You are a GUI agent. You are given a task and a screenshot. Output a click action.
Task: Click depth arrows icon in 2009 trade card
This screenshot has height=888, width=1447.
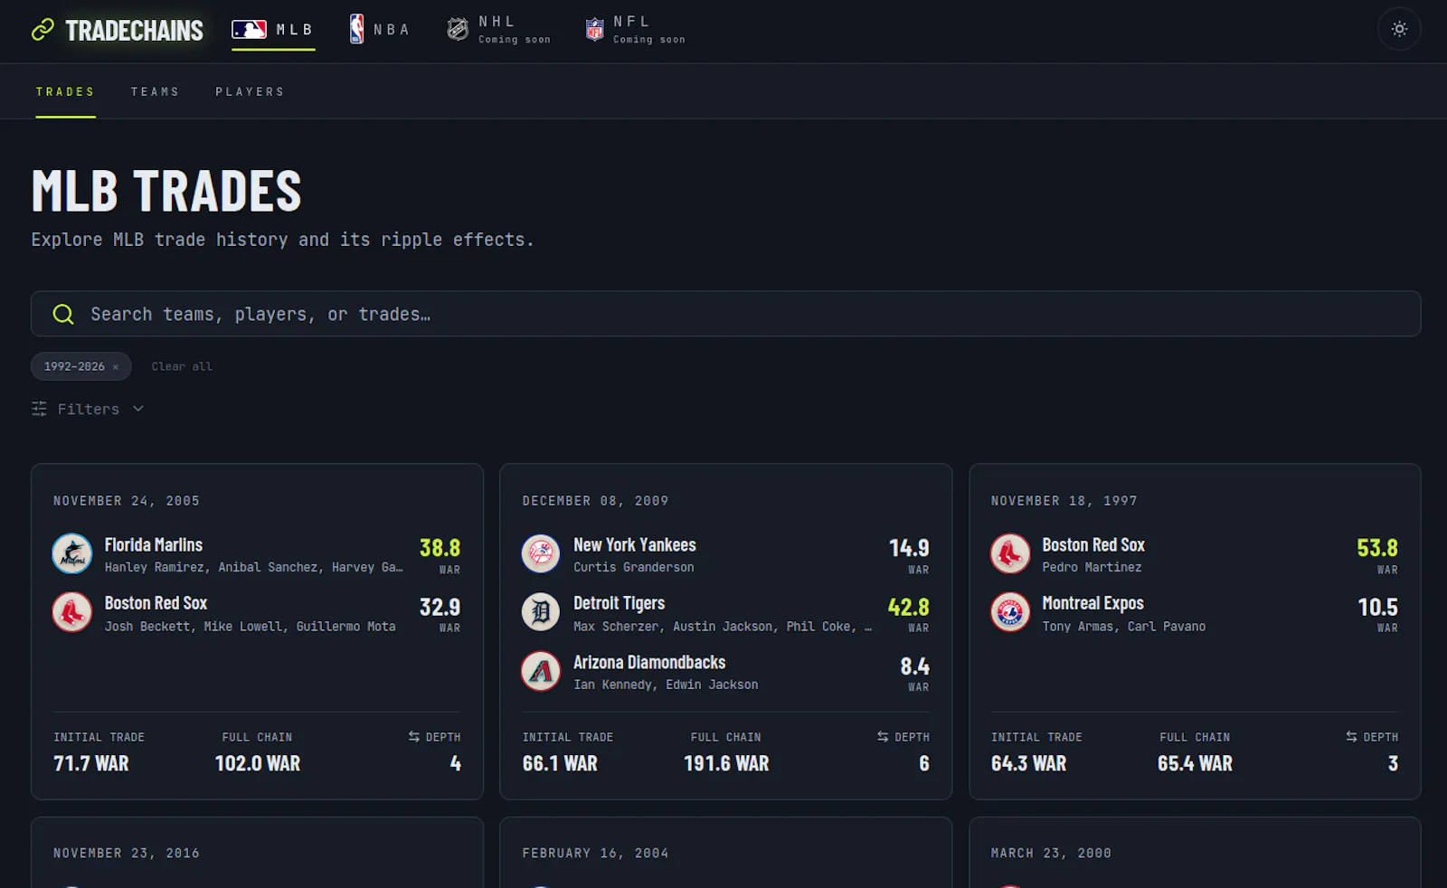(x=883, y=737)
